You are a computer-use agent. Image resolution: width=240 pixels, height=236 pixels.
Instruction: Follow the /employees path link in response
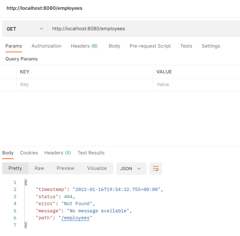pyautogui.click(x=75, y=218)
